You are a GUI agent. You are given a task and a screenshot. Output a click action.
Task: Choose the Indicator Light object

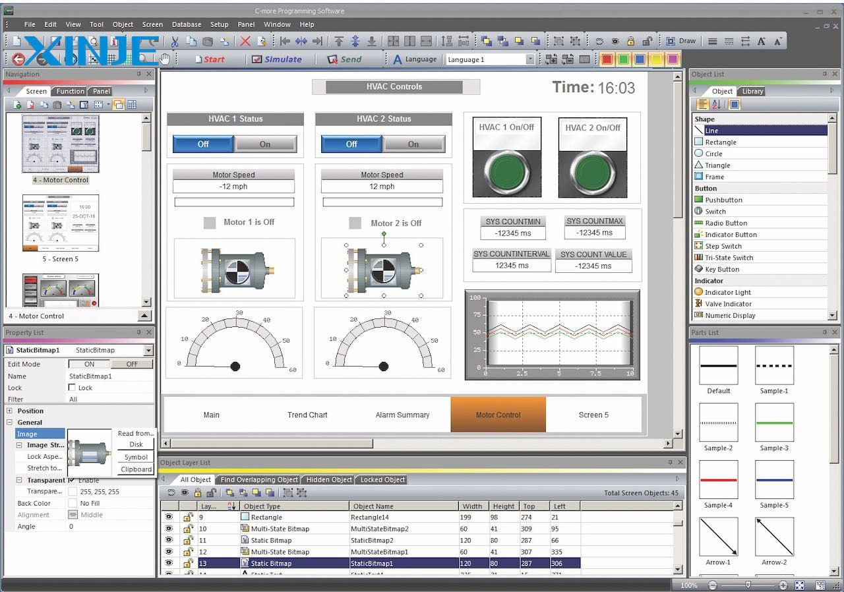point(760,292)
